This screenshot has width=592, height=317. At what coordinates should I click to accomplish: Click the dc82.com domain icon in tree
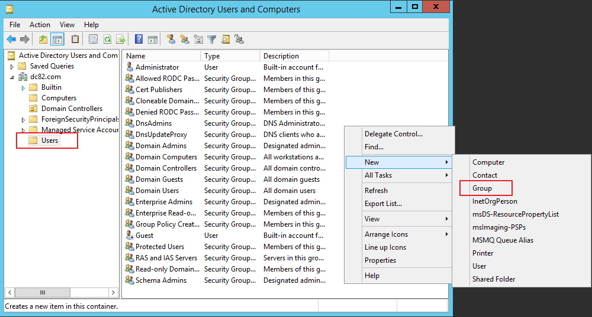click(23, 77)
